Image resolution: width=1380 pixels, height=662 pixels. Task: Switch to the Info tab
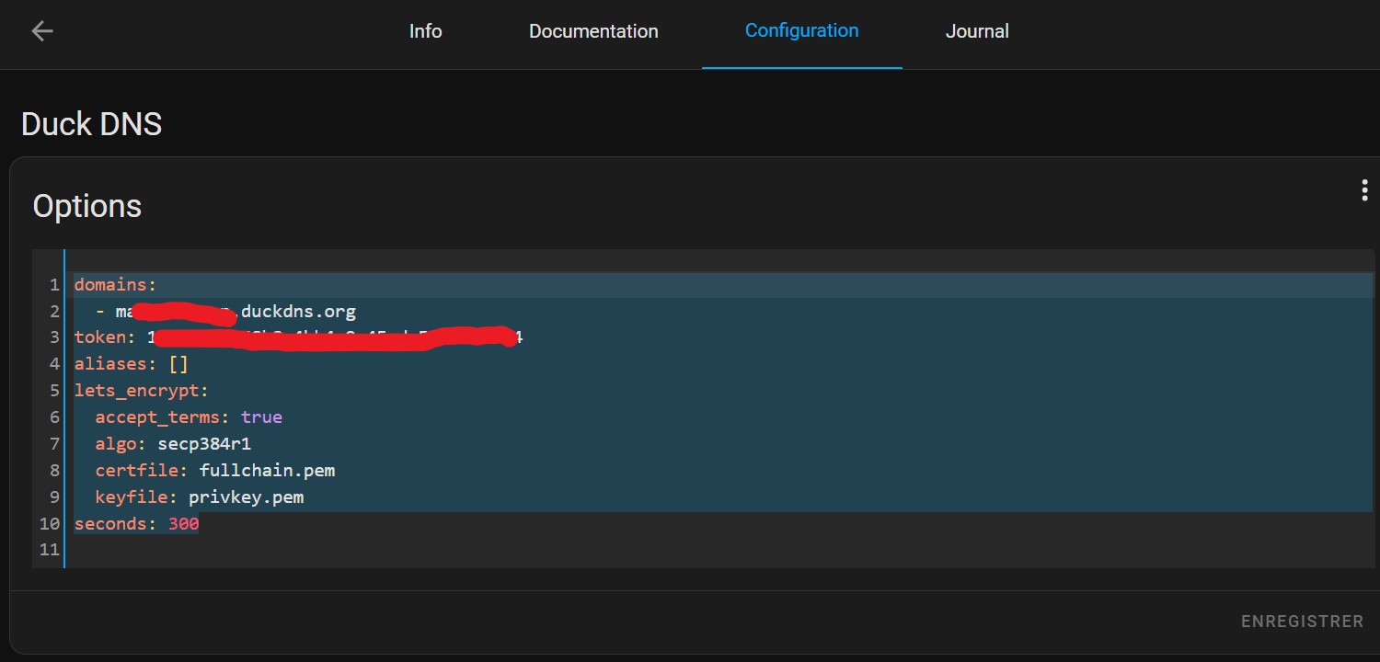(x=425, y=31)
